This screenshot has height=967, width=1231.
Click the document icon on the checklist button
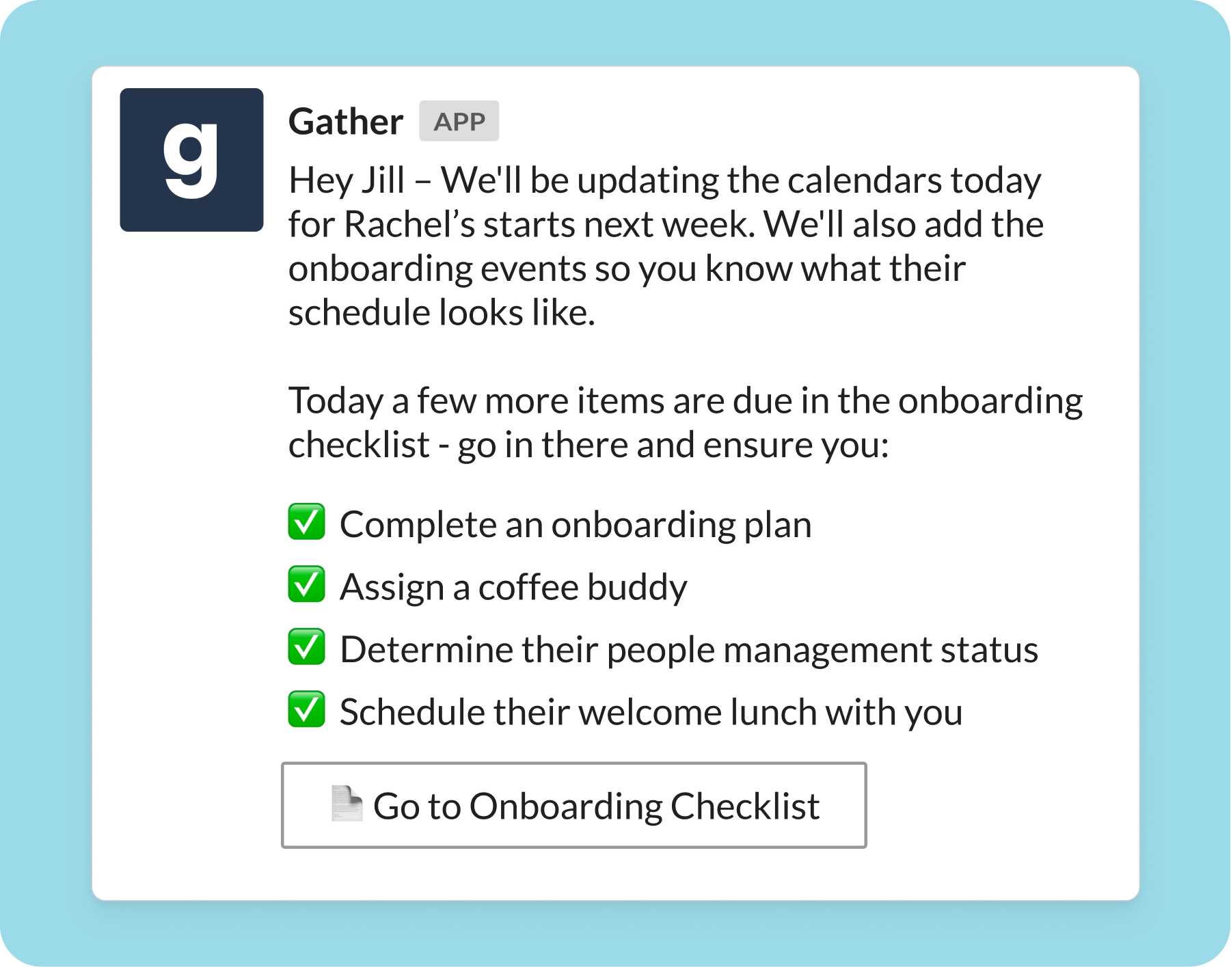pos(347,804)
